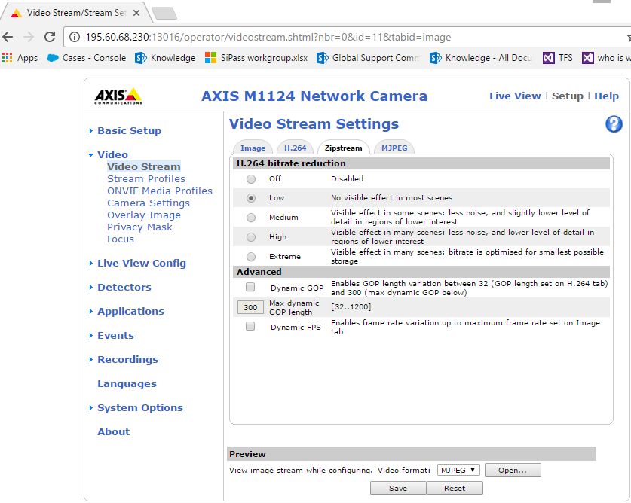Click the back navigation arrow
The width and height of the screenshot is (631, 503).
coord(8,35)
